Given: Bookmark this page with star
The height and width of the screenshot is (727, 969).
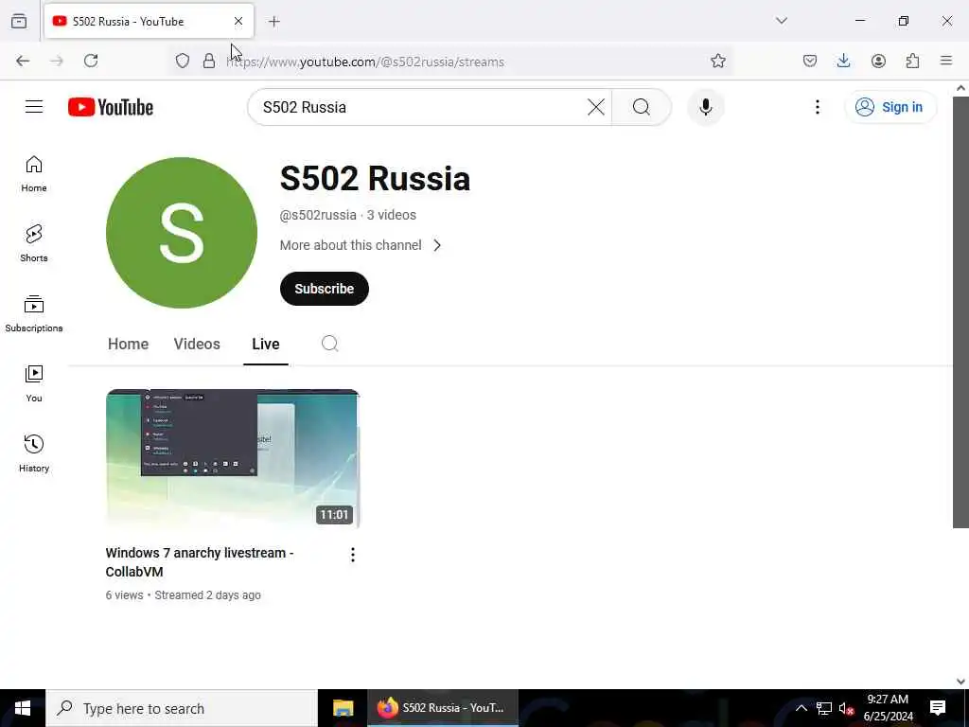Looking at the screenshot, I should (717, 61).
